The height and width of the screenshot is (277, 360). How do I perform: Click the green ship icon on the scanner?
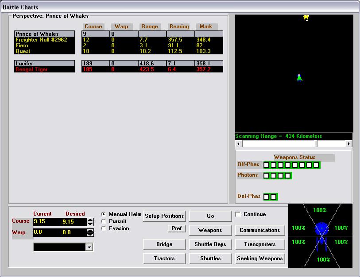299,78
